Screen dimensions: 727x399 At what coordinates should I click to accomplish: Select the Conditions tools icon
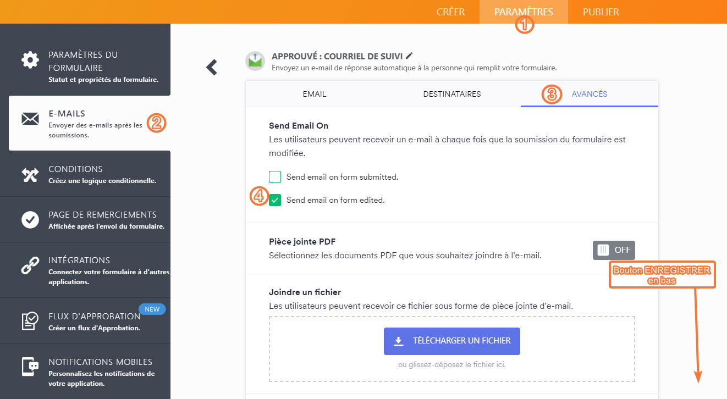pyautogui.click(x=30, y=174)
